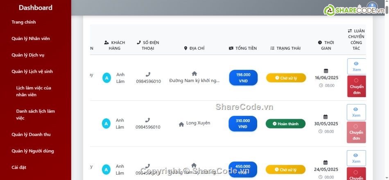The width and height of the screenshot is (389, 180).
Task: Open Quản lý Người dùng menu
Action: [32, 151]
